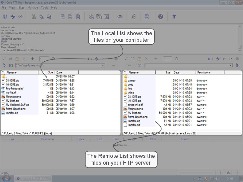Screen dimensions: 243x182
Task: Click the Paste icon in top toolbar
Action: click(x=49, y=17)
